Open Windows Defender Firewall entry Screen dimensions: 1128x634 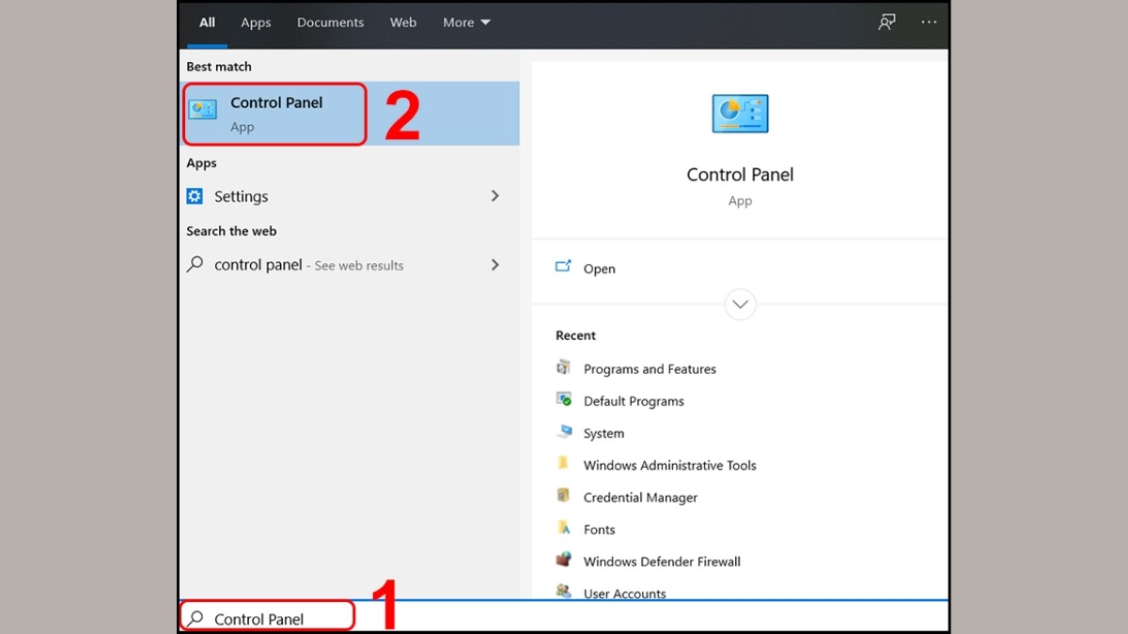click(x=662, y=562)
